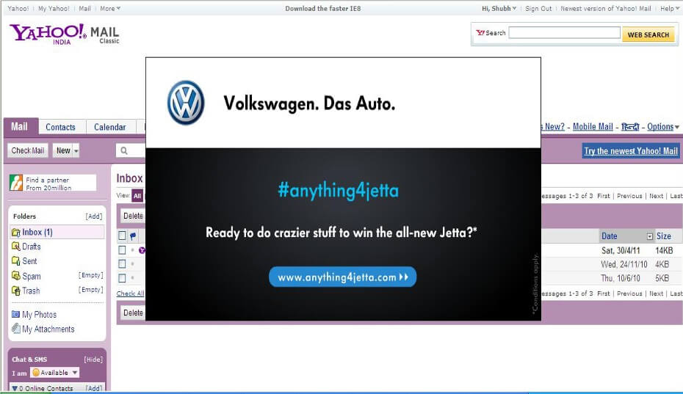Empty the Spam folder
The image size is (683, 394).
pyautogui.click(x=90, y=275)
